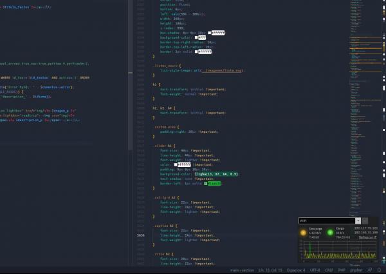Open the green border-left color swatch
The width and height of the screenshot is (386, 274).
[x=206, y=184]
